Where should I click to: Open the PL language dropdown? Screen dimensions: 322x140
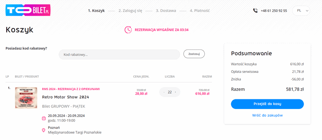[x=301, y=11]
